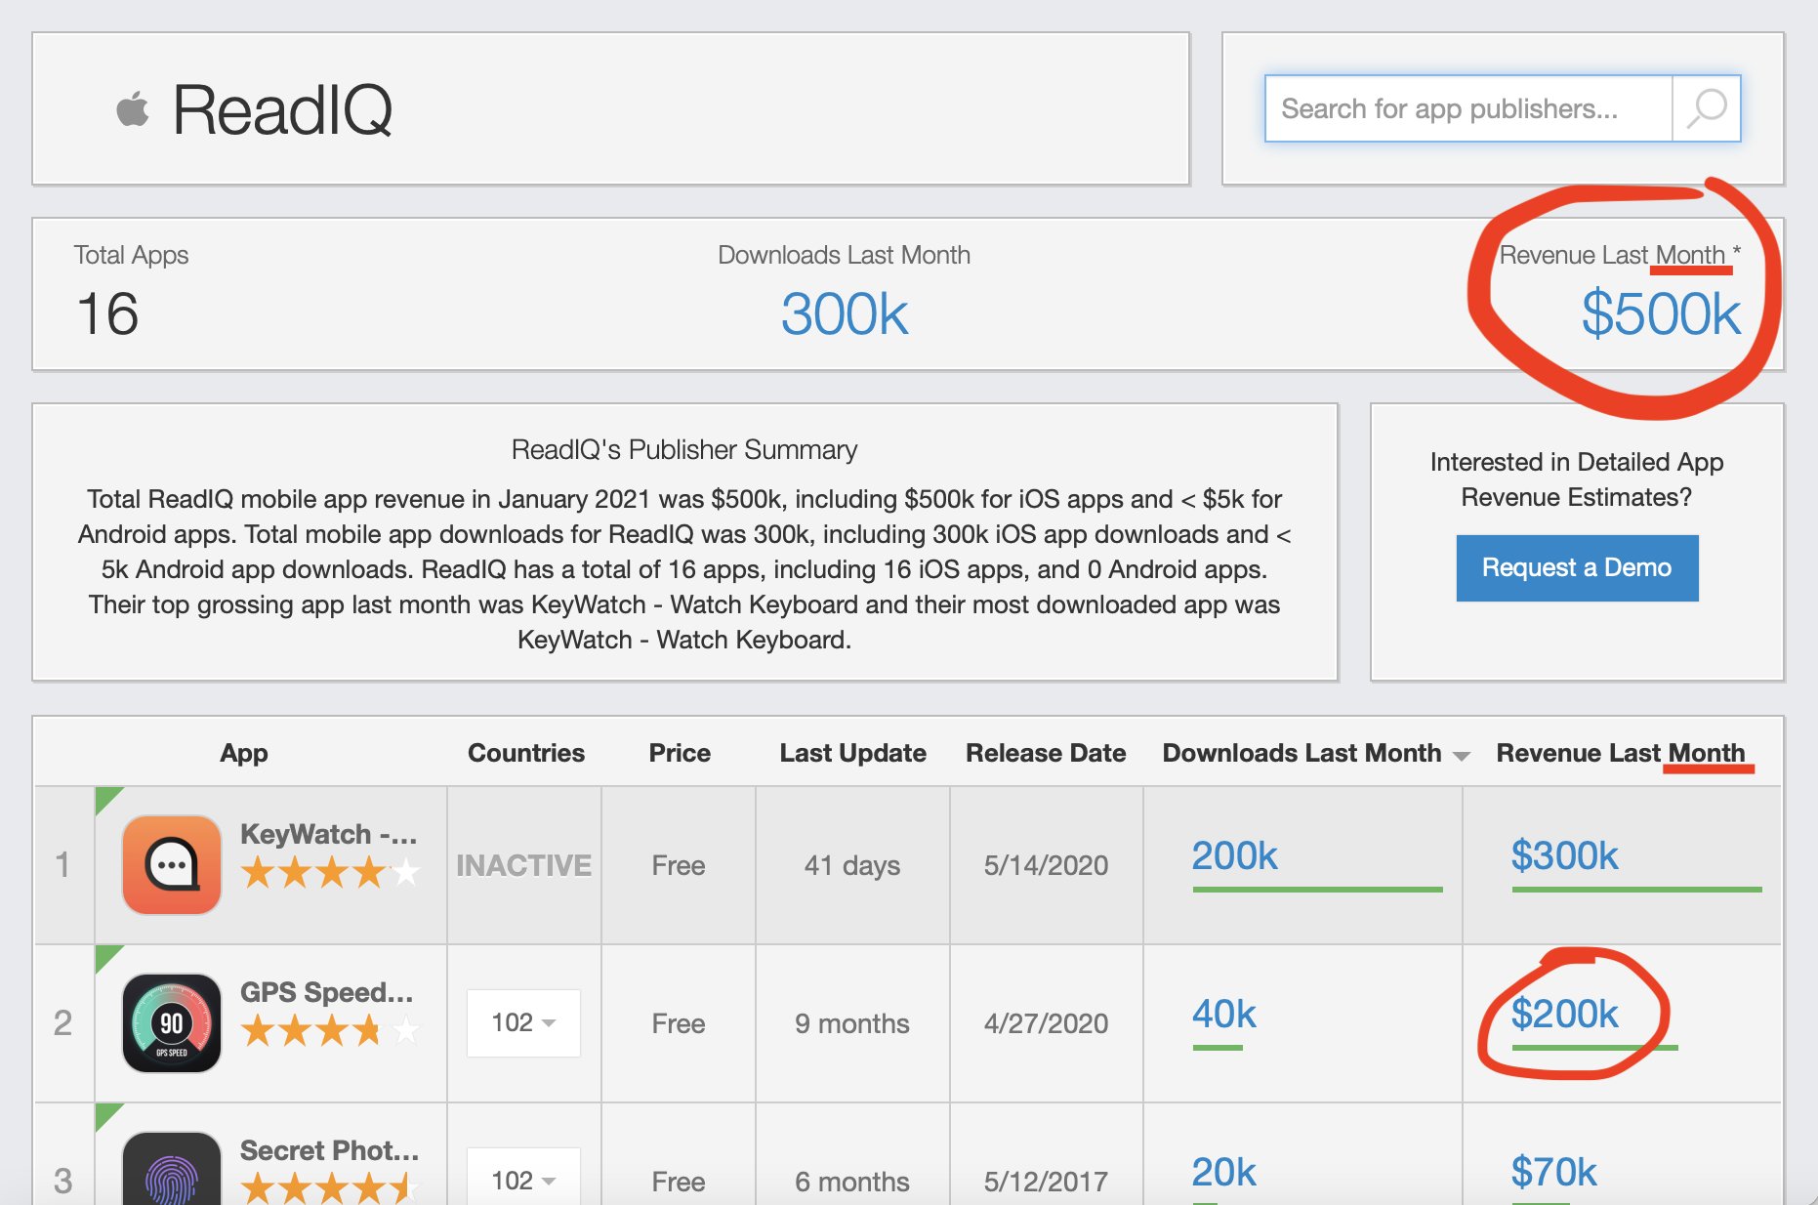This screenshot has width=1818, height=1205.
Task: Sort by the Countries column header
Action: (x=526, y=753)
